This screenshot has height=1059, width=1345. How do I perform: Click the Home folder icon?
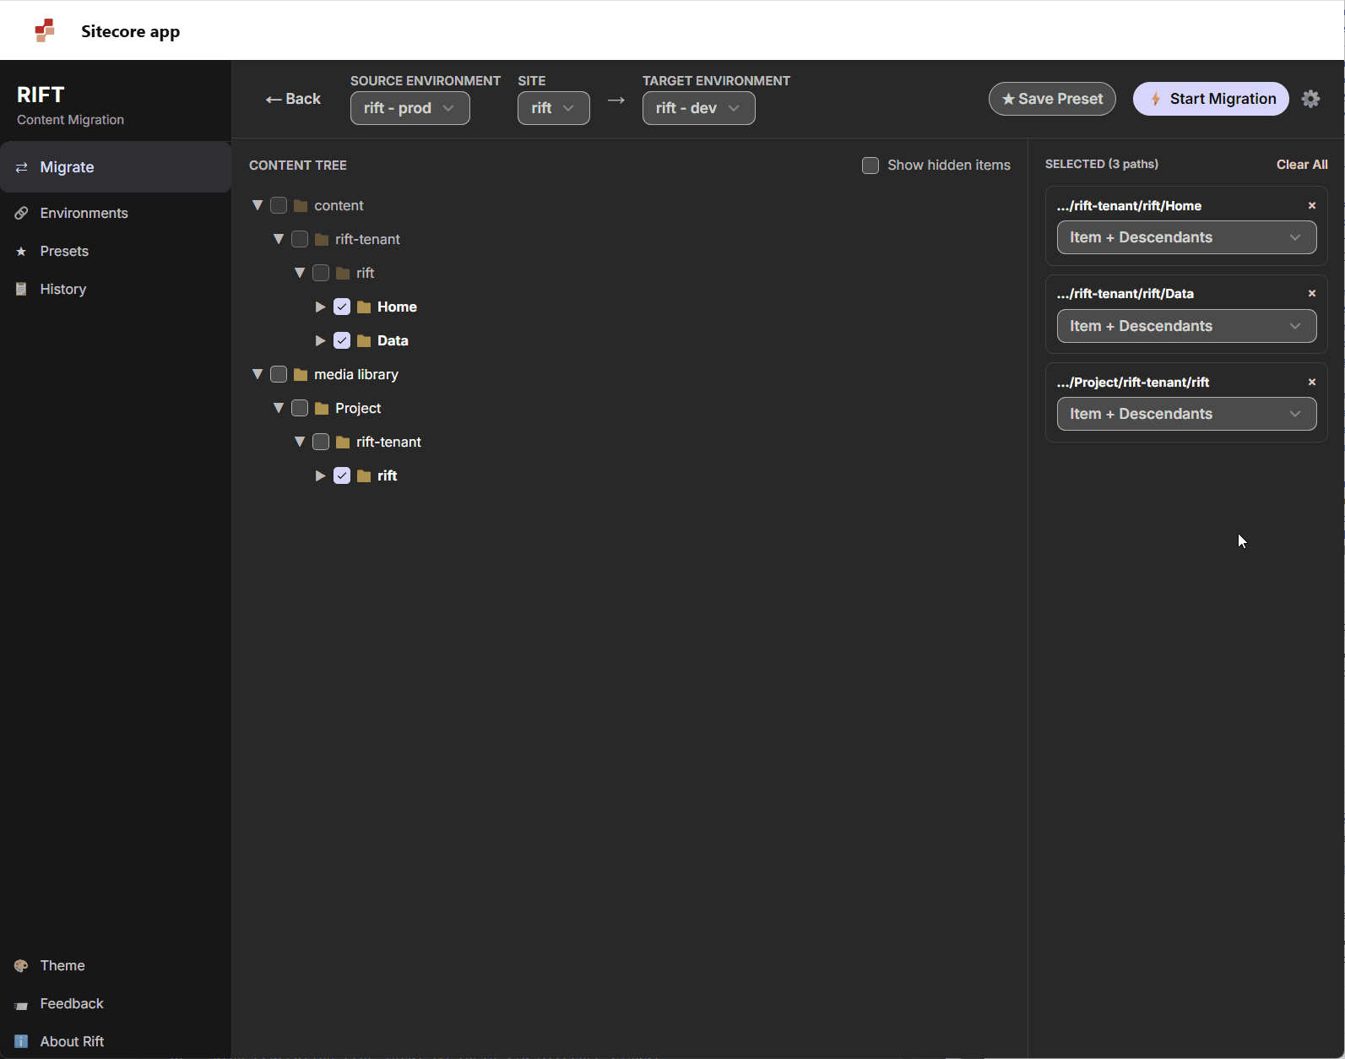(364, 307)
